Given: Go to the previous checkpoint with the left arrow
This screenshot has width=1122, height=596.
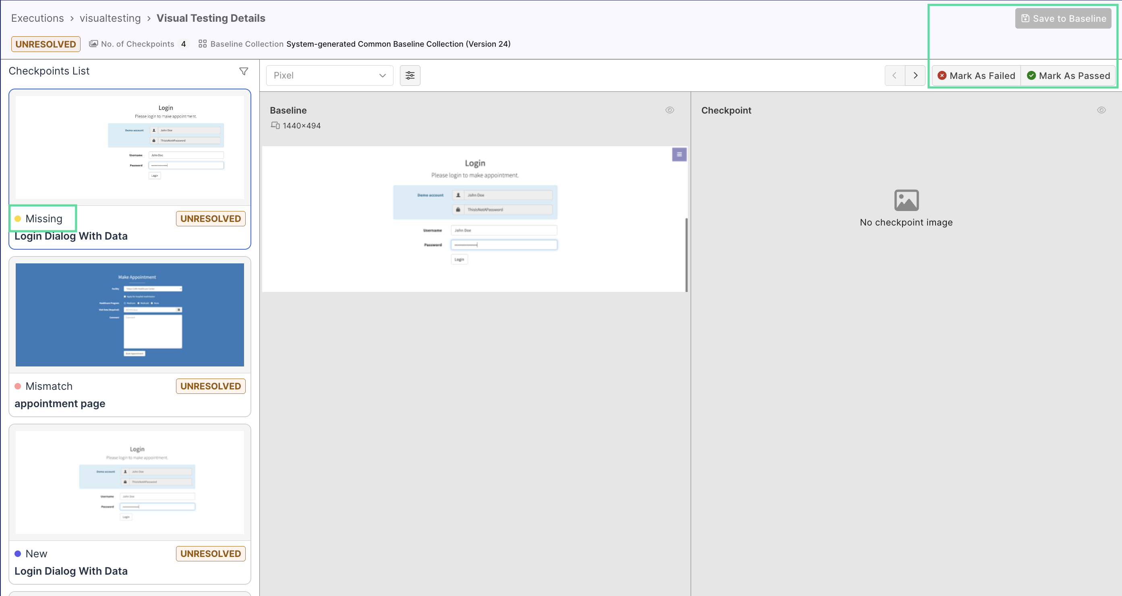Looking at the screenshot, I should tap(894, 75).
